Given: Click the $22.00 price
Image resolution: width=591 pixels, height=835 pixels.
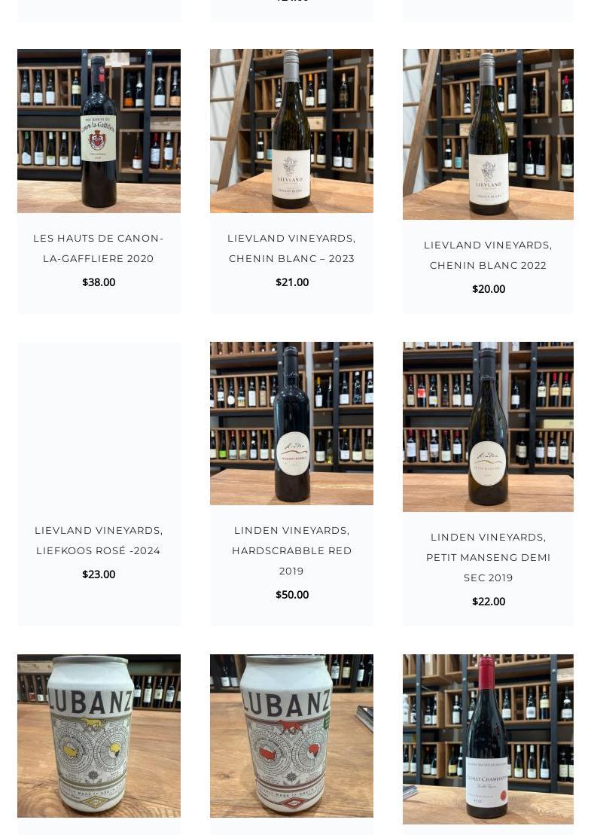Looking at the screenshot, I should tap(489, 602).
